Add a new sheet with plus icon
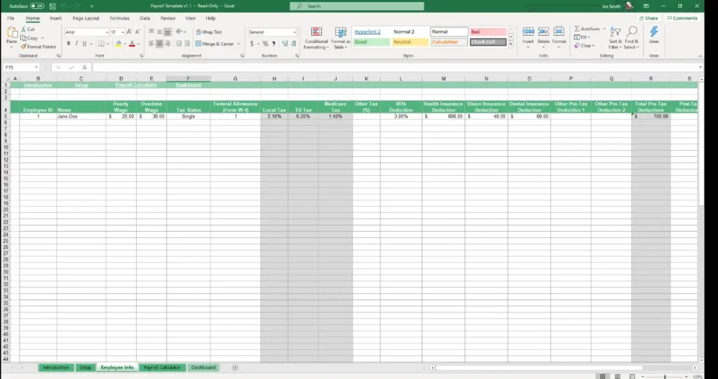 click(235, 368)
